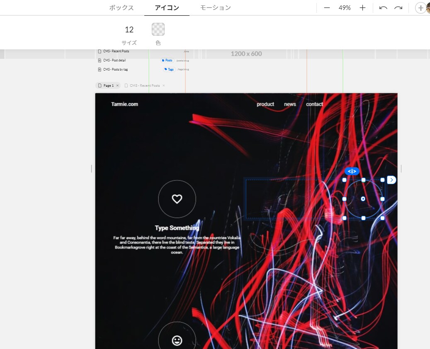Image resolution: width=430 pixels, height=349 pixels.
Task: Click the top-left resize handle of the selected icon
Action: (345, 180)
